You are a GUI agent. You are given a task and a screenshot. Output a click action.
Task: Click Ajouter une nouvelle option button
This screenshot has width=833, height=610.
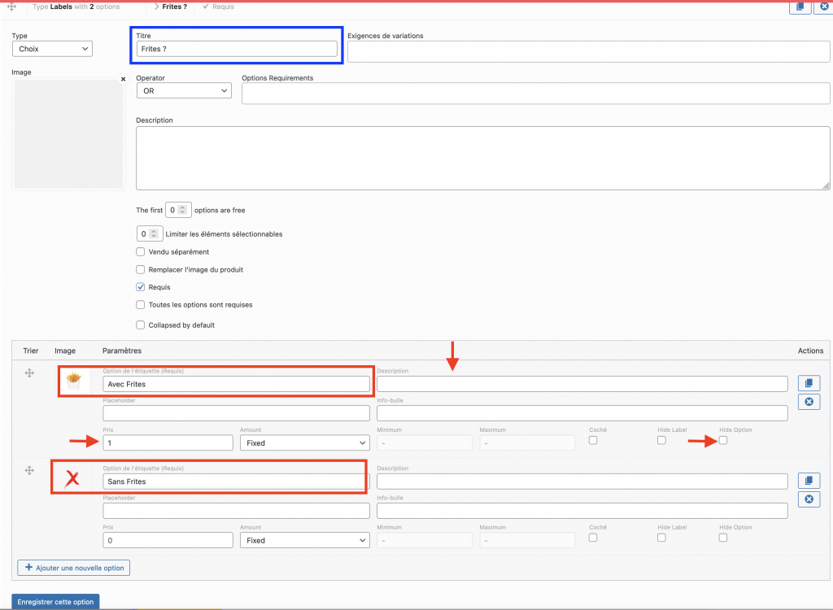[74, 567]
